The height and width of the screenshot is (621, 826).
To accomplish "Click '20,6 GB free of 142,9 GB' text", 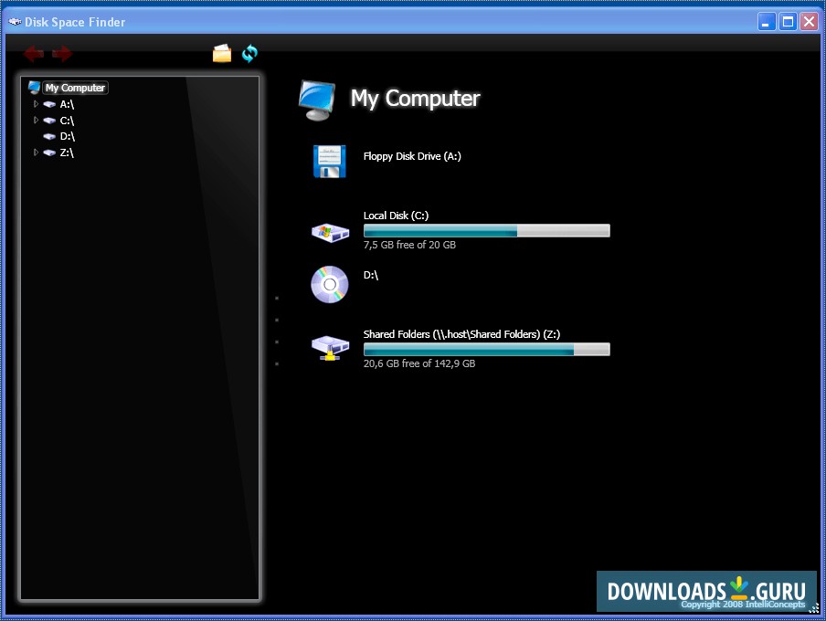I will 419,364.
